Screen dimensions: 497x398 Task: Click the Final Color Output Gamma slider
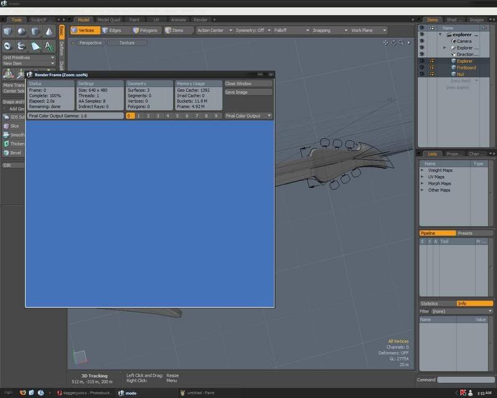[75, 116]
